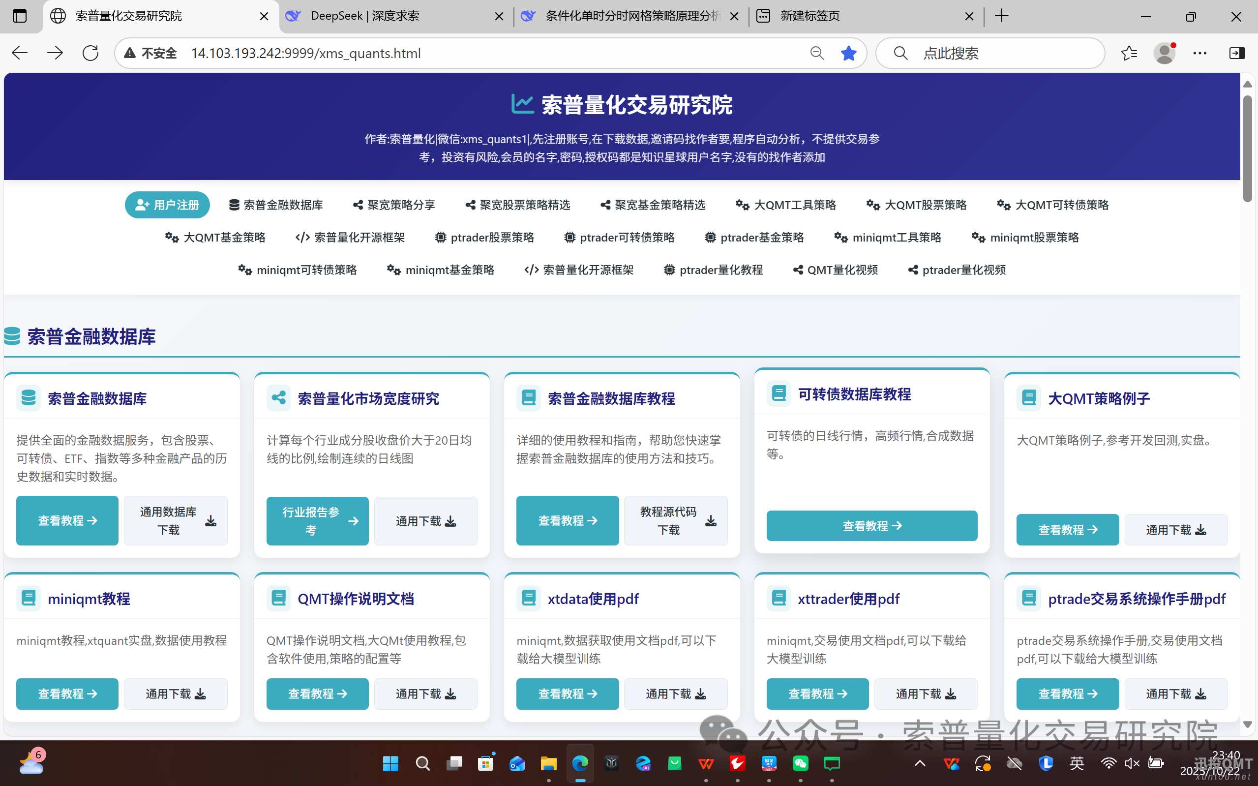Open WeChat from the taskbar

coord(800,763)
